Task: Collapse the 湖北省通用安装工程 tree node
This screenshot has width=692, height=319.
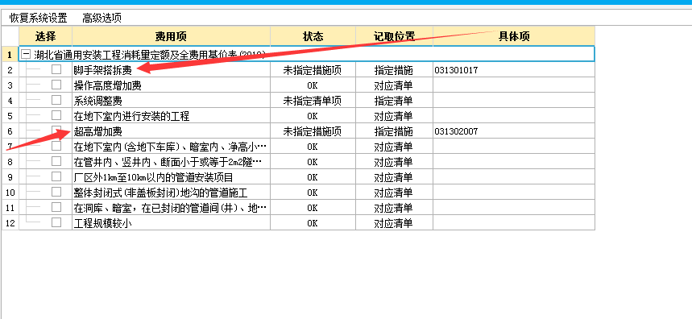Action: click(27, 55)
